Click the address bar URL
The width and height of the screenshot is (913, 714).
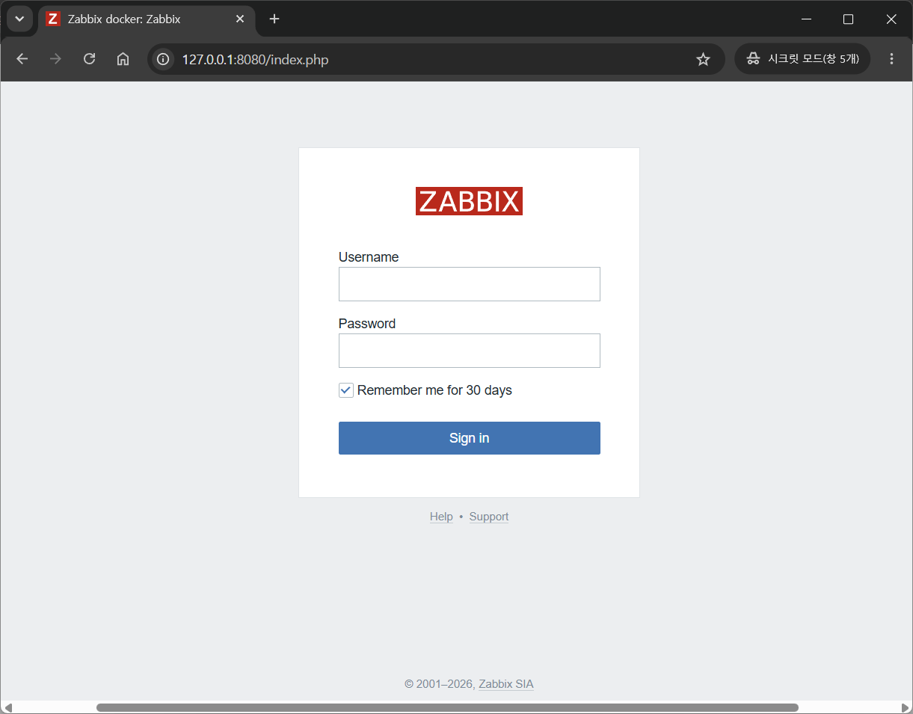tap(255, 60)
